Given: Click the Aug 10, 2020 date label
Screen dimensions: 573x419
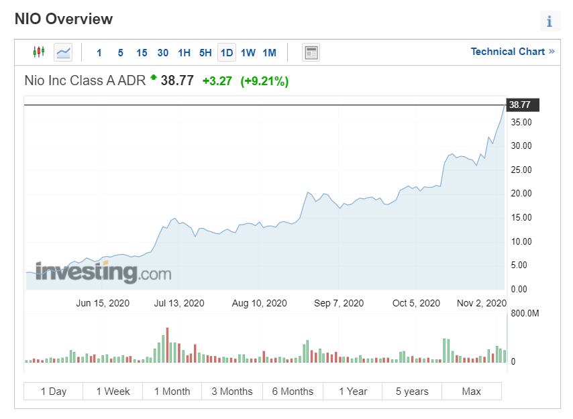Looking at the screenshot, I should pos(260,303).
